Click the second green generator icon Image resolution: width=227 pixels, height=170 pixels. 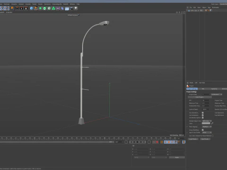[45, 8]
